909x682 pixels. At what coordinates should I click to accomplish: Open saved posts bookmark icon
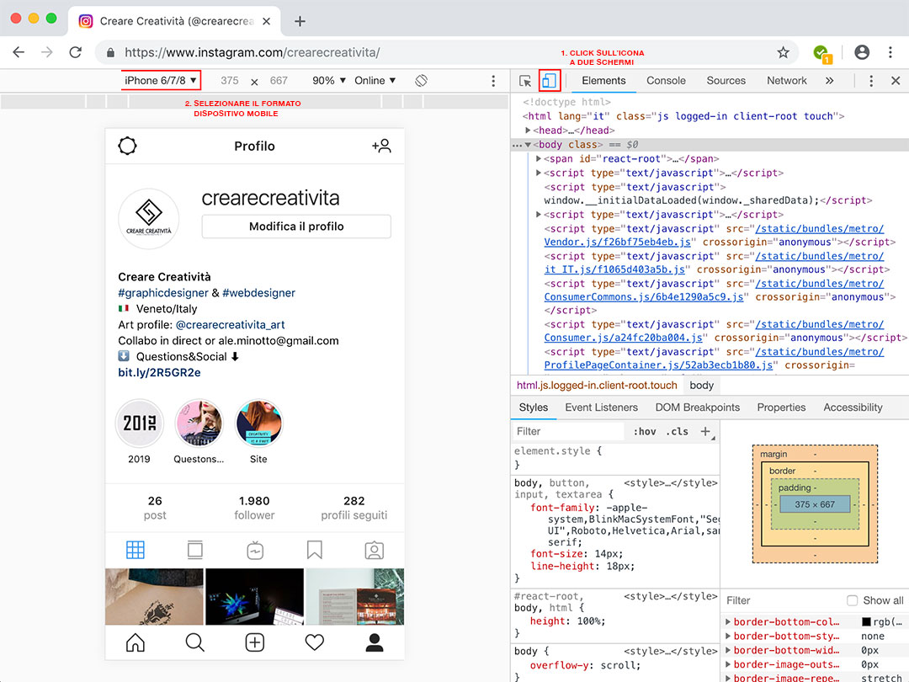pos(315,550)
